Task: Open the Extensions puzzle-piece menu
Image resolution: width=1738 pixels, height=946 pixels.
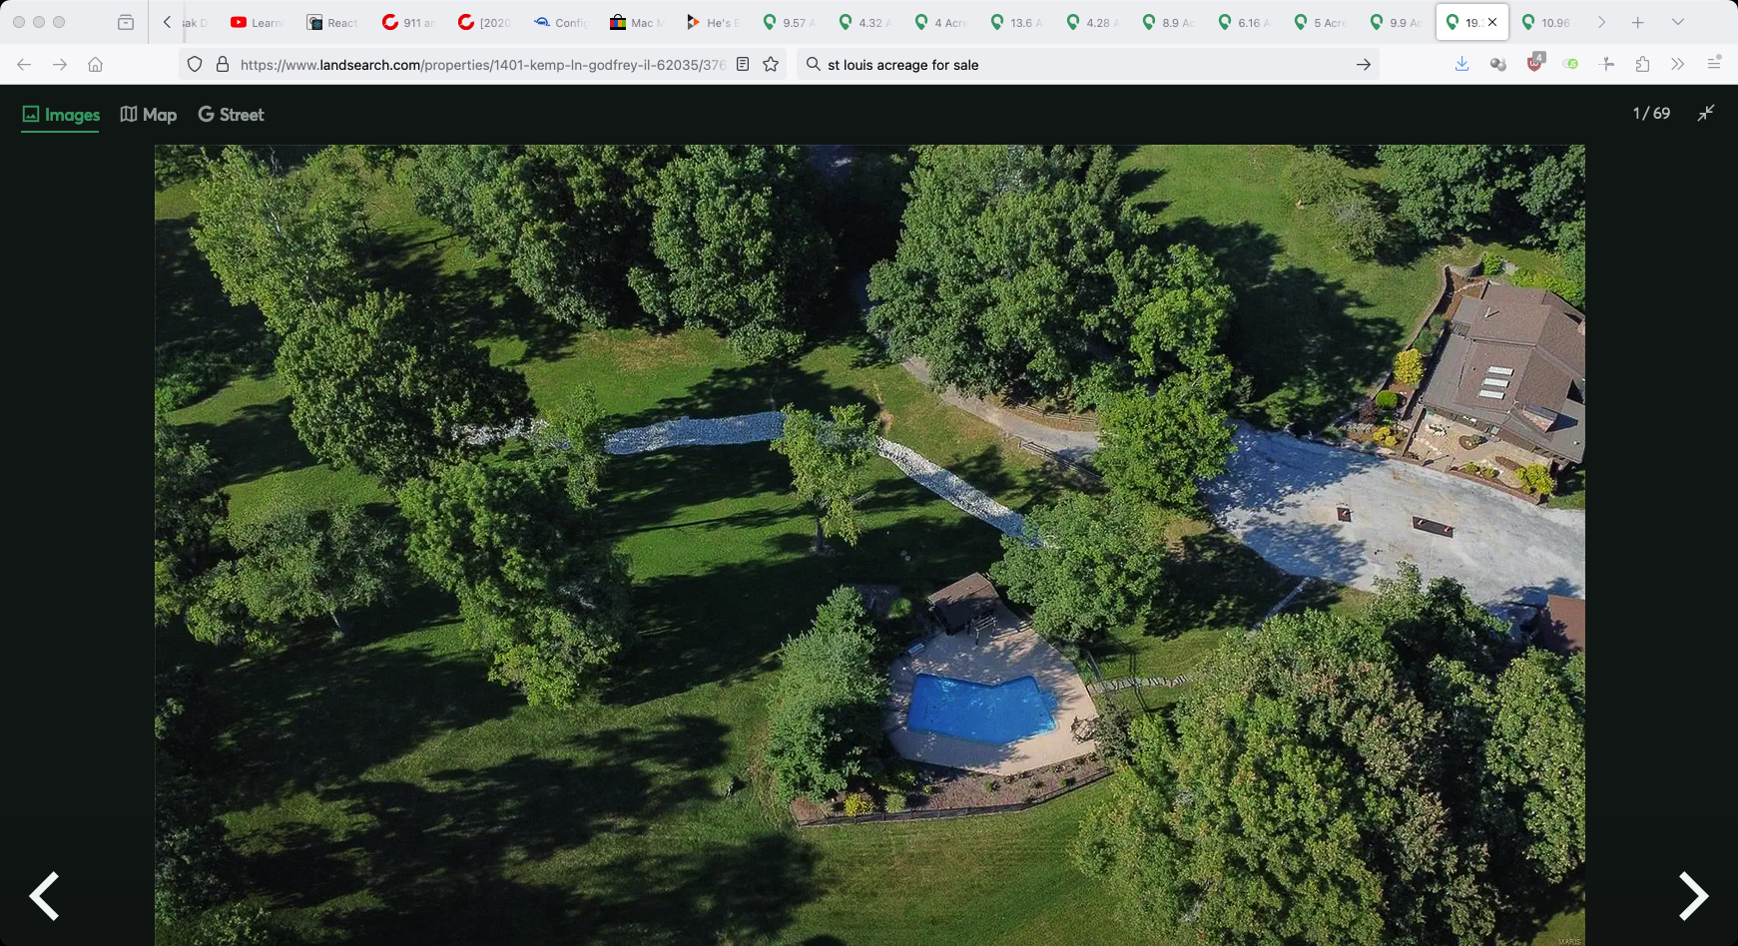Action: (x=1642, y=64)
